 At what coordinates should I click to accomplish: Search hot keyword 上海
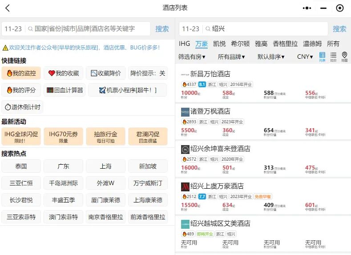(106, 166)
